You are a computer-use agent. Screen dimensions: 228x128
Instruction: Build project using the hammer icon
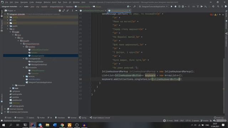135,6
